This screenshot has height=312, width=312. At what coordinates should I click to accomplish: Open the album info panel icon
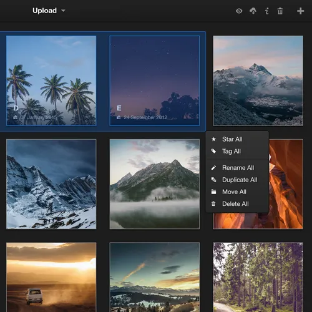pos(267,11)
